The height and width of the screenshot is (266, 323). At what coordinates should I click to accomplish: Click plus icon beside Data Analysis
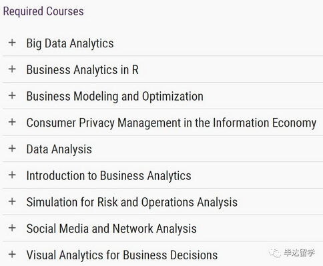pos(12,148)
